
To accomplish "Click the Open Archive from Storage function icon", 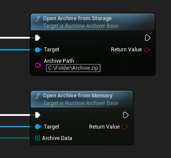I will coord(38,18).
